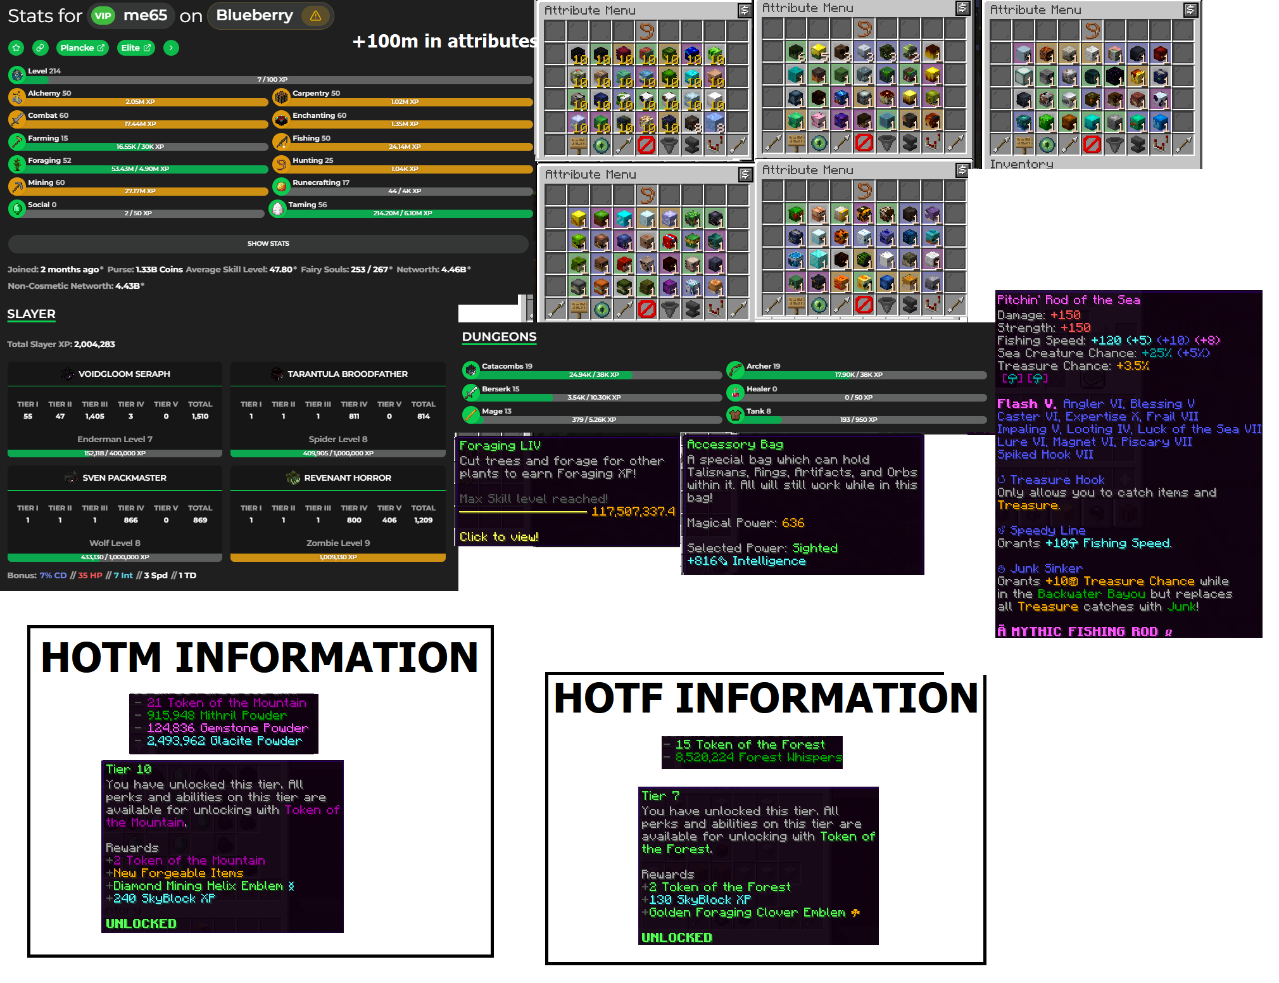Screen dimensions: 1279x983
Task: Click the copy profile link icon
Action: [40, 48]
